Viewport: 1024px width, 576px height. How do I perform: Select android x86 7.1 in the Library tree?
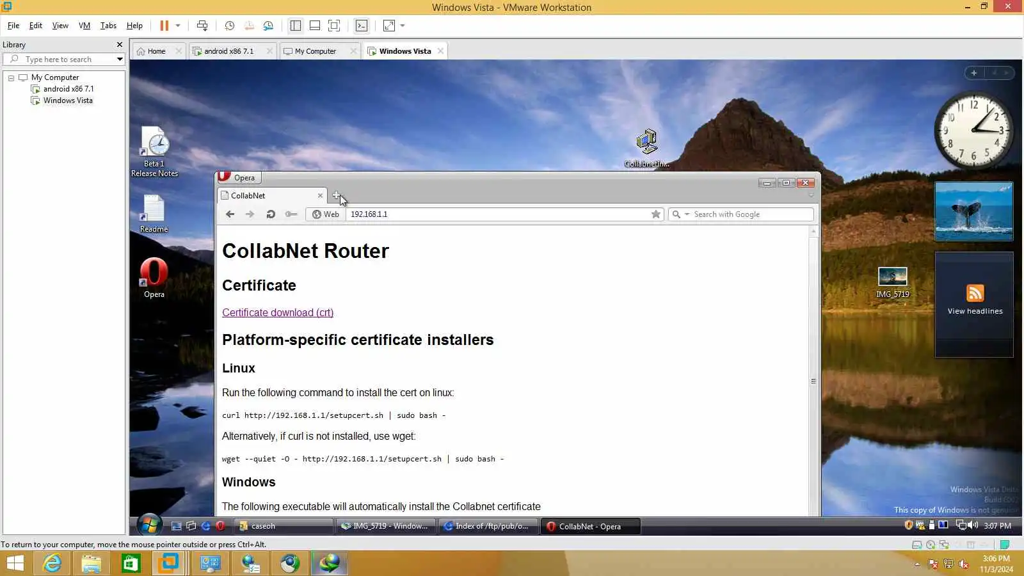coord(68,89)
